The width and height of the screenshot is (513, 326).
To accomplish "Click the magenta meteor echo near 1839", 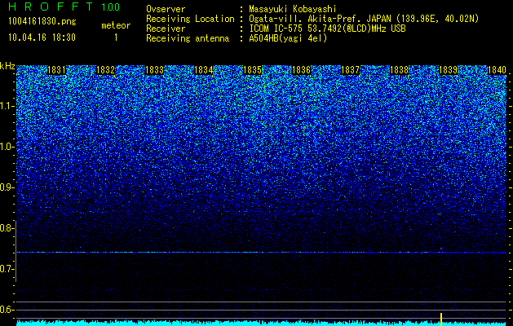I will (441, 249).
